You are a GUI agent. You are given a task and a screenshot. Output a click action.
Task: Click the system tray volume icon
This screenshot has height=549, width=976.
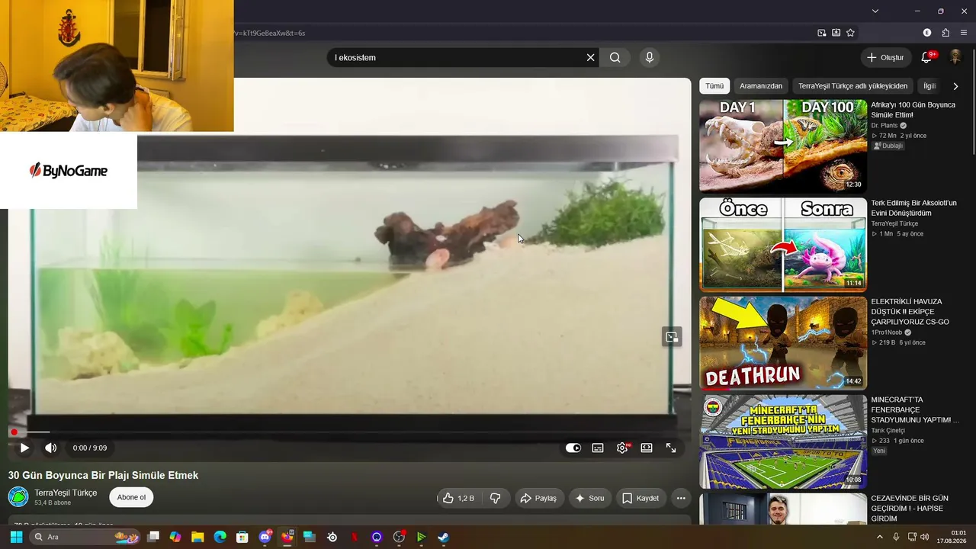click(925, 537)
